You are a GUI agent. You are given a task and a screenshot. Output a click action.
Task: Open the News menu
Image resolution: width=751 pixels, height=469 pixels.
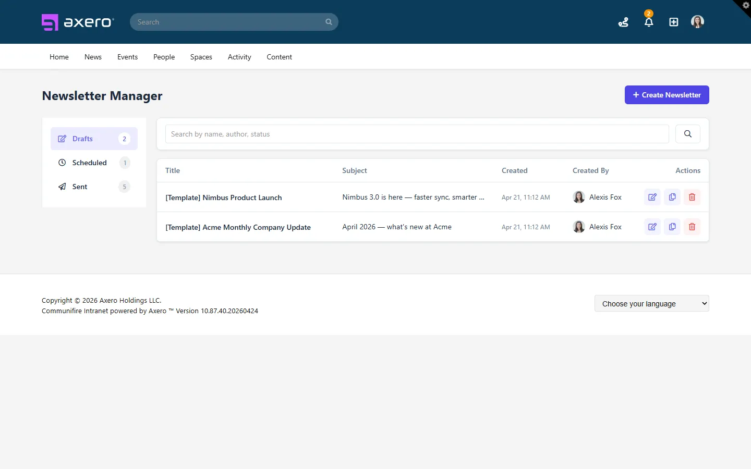point(93,57)
